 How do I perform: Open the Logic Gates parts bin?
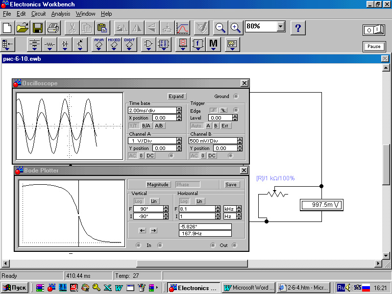[148, 45]
